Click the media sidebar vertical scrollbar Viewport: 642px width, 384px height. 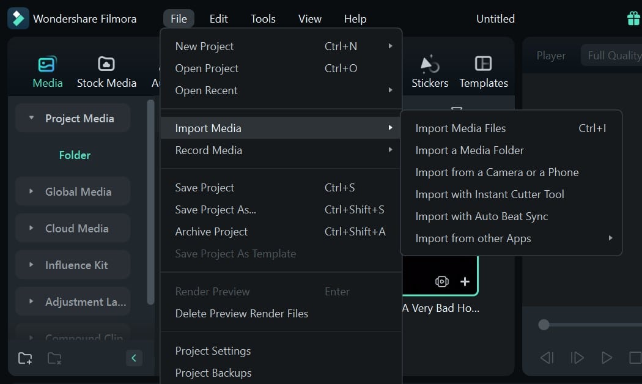coord(150,202)
